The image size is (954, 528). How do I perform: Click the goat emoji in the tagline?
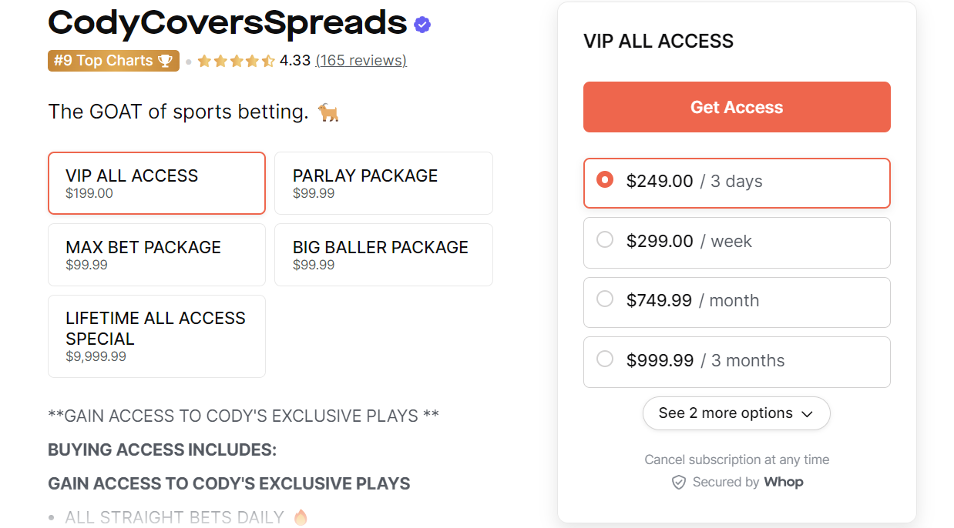(327, 112)
